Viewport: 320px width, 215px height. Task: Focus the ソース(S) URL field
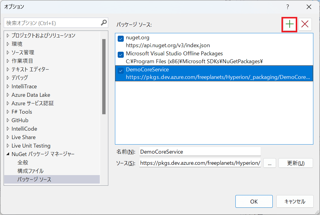(200, 163)
